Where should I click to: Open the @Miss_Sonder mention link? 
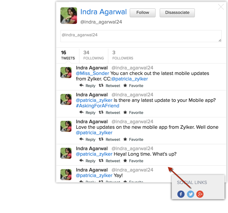92,74
